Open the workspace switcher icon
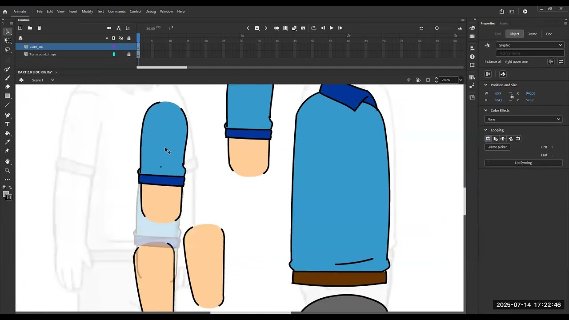This screenshot has height=320, width=569. (x=512, y=11)
